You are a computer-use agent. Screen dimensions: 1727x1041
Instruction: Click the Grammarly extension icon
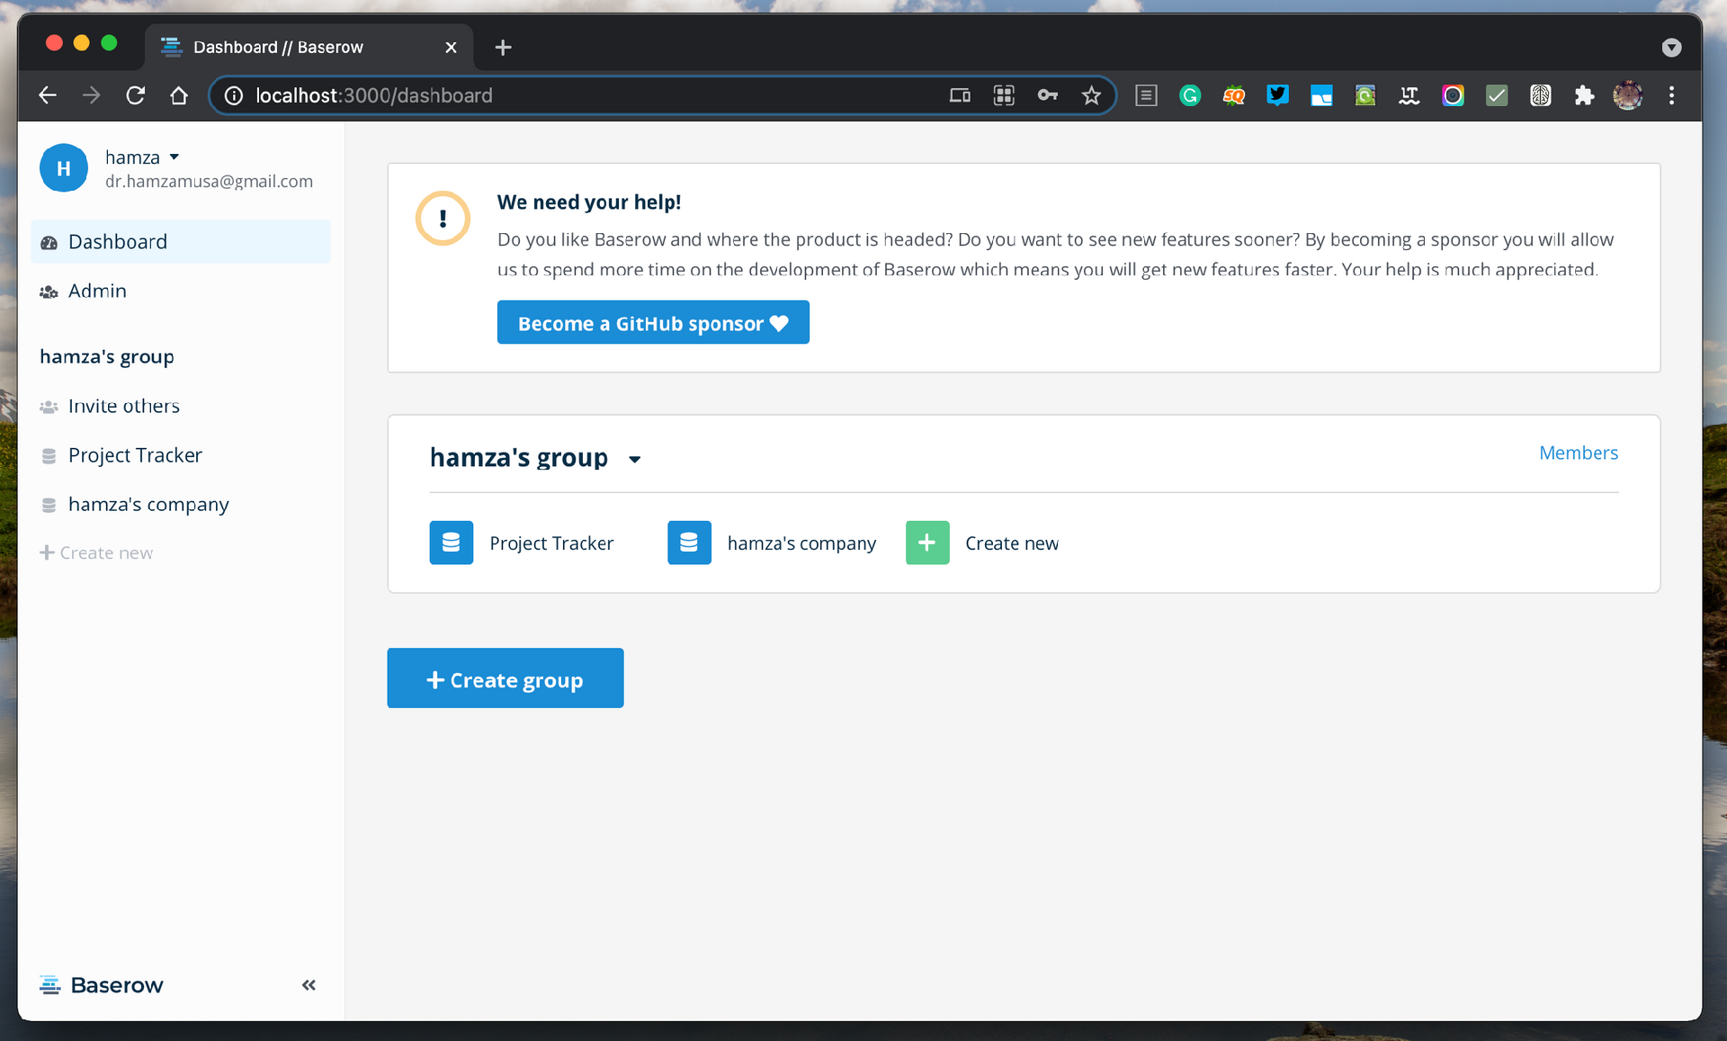(x=1190, y=95)
